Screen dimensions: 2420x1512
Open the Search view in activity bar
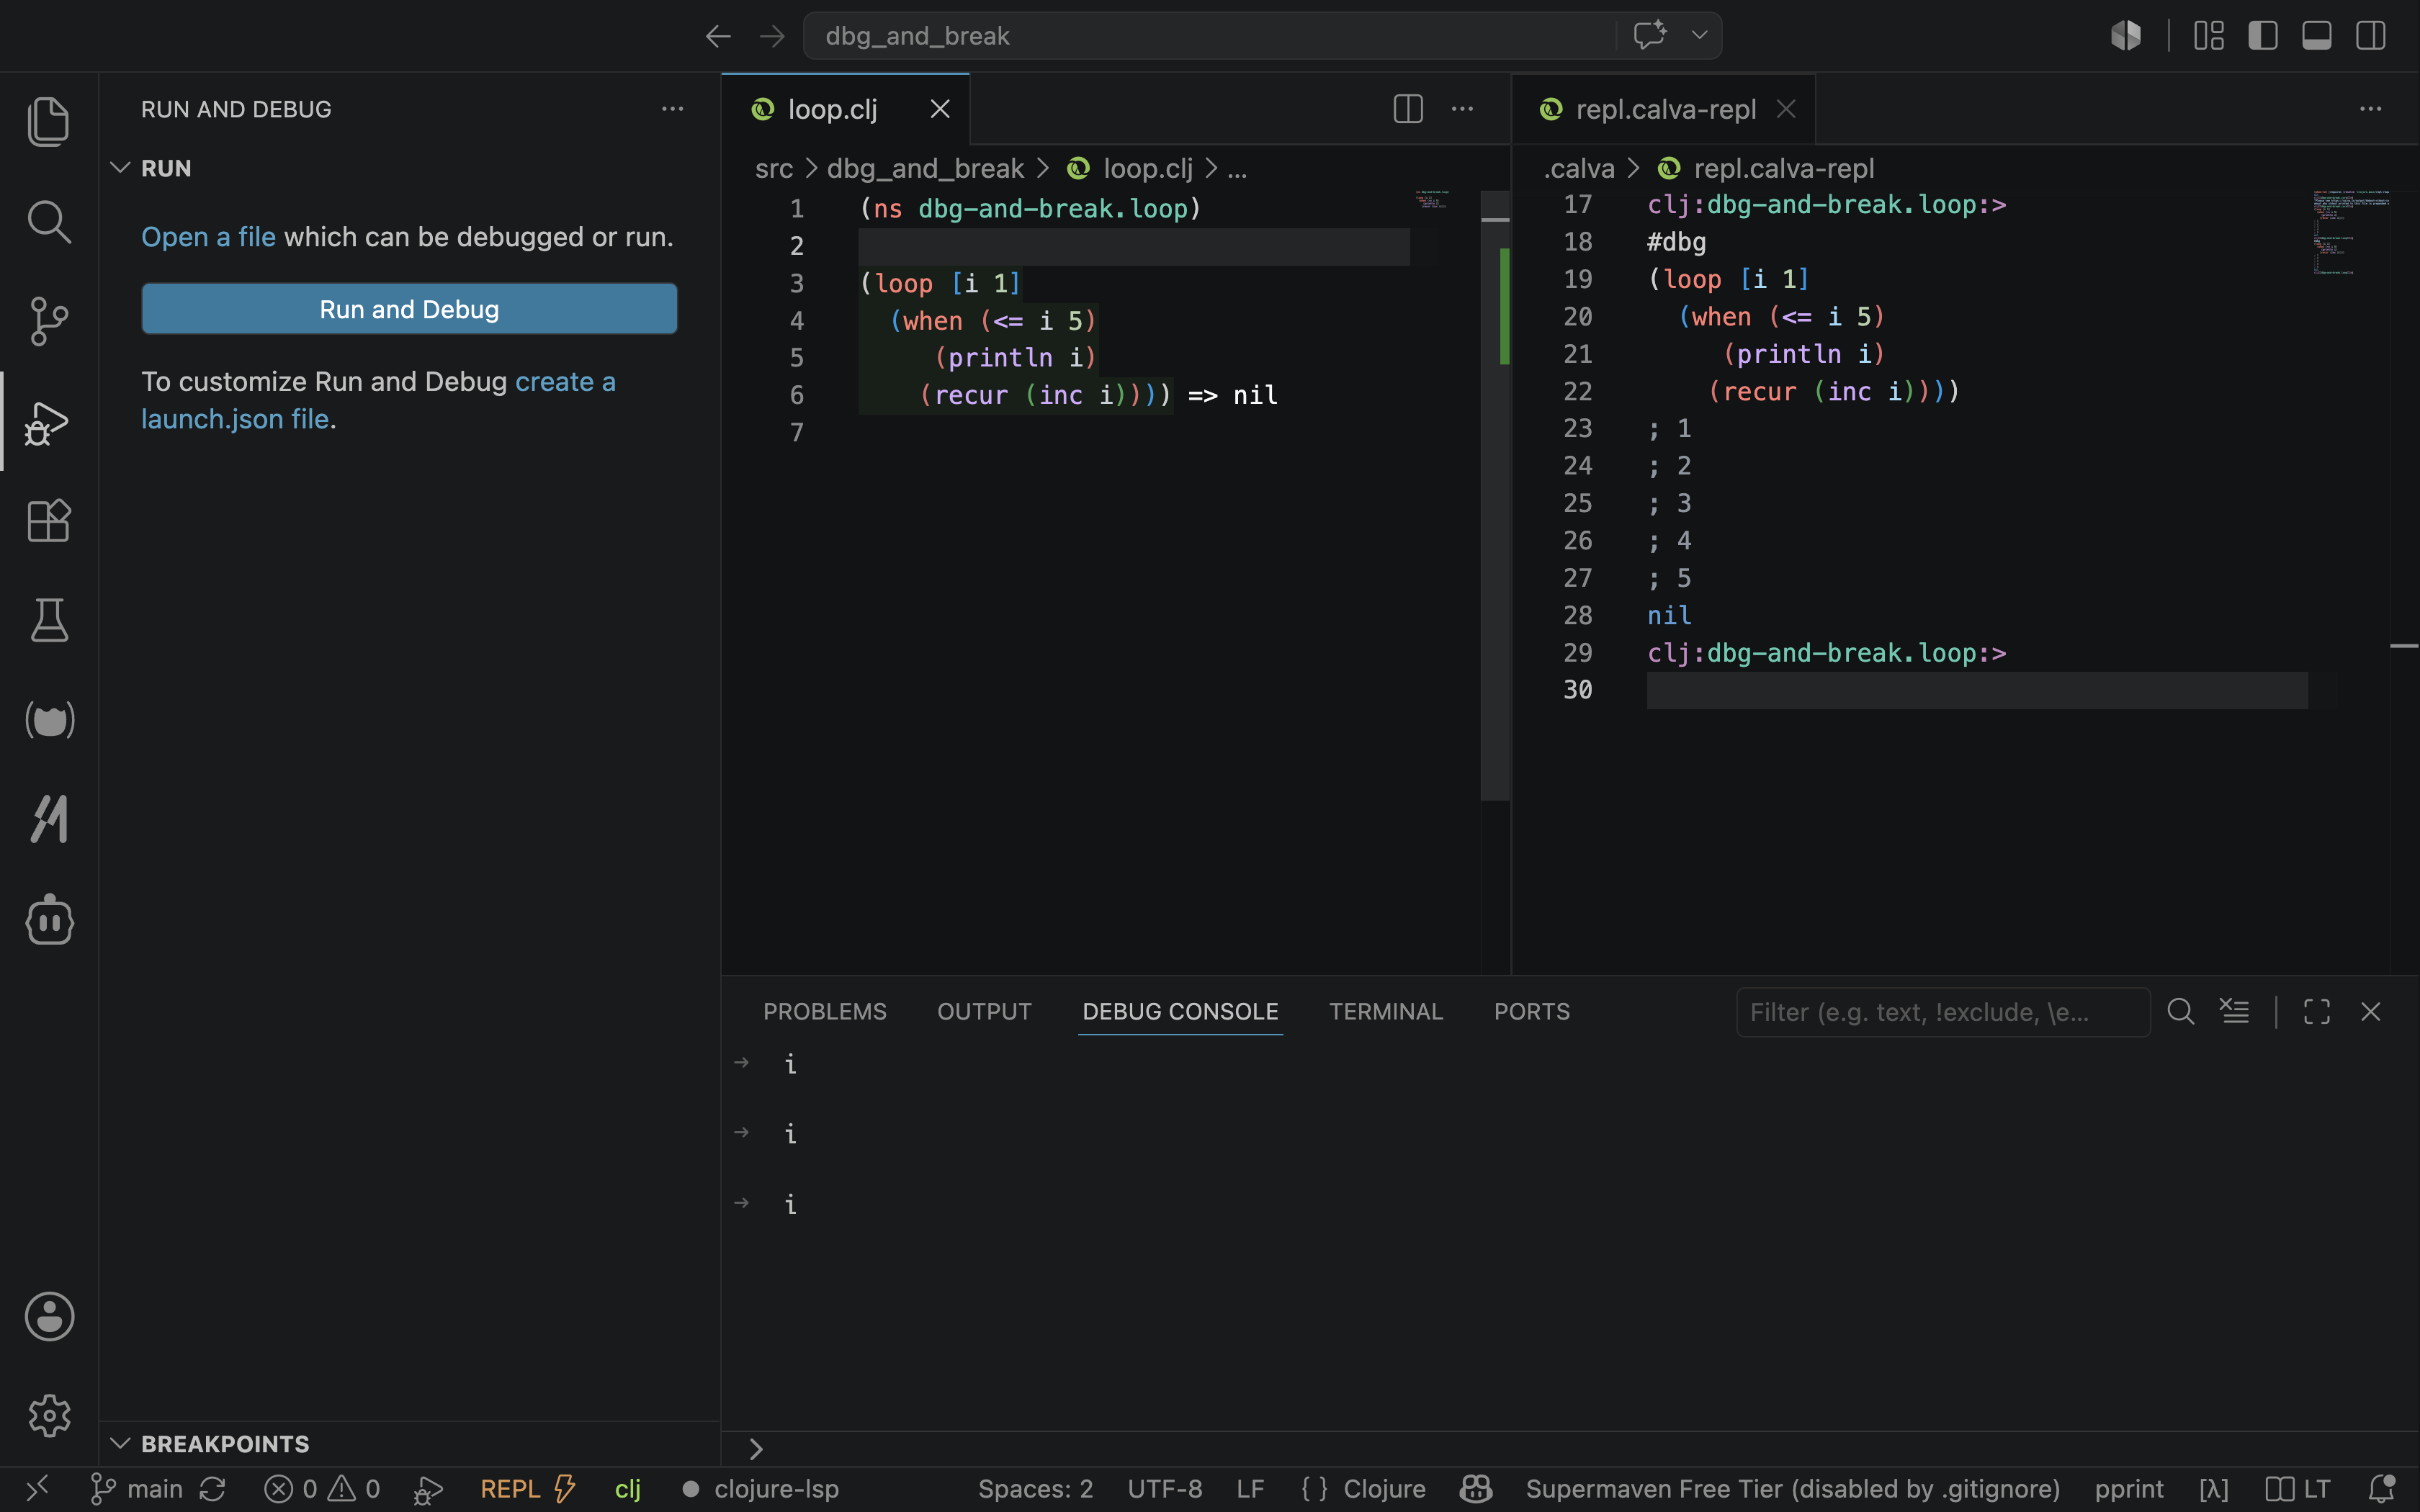pos(49,221)
